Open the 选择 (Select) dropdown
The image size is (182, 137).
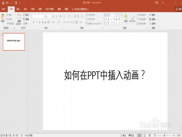[x=153, y=23]
